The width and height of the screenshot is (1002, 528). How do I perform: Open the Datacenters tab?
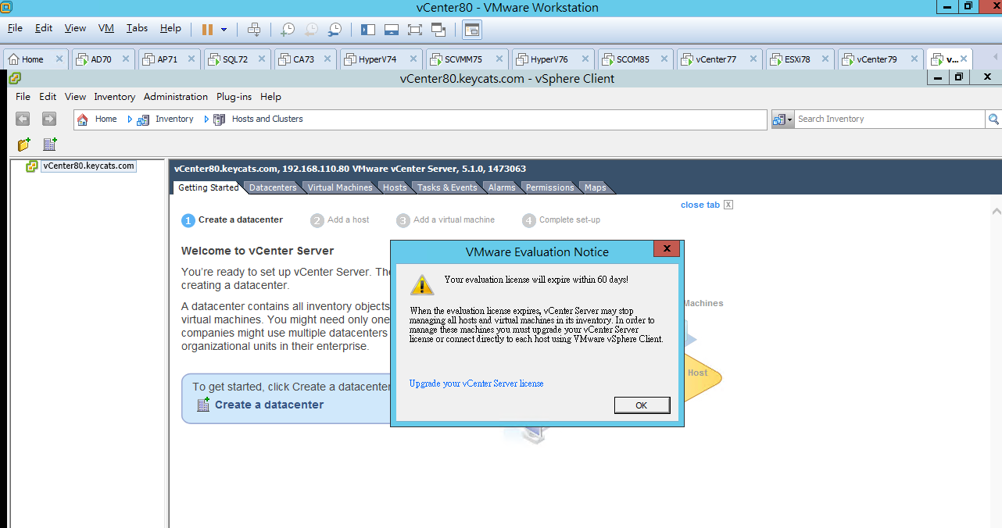coord(273,187)
